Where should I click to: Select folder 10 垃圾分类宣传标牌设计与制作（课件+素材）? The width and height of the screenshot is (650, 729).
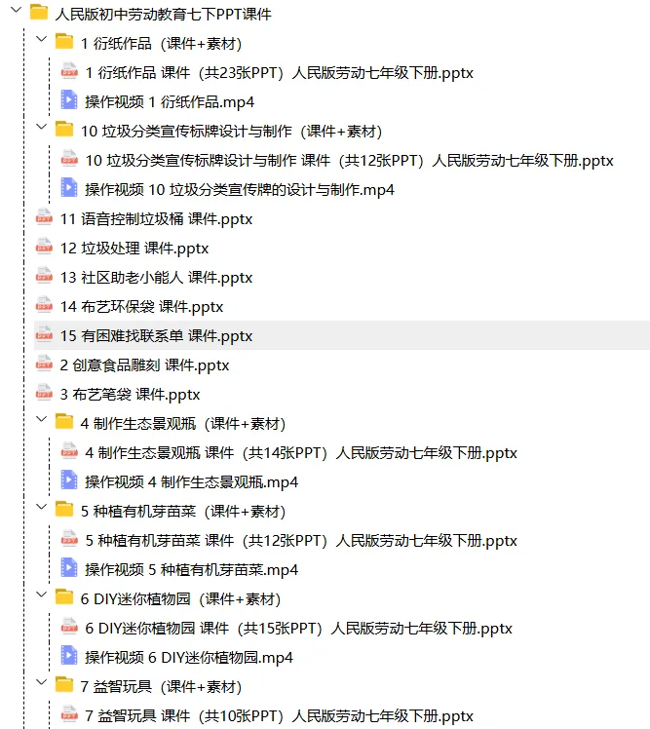pyautogui.click(x=231, y=132)
